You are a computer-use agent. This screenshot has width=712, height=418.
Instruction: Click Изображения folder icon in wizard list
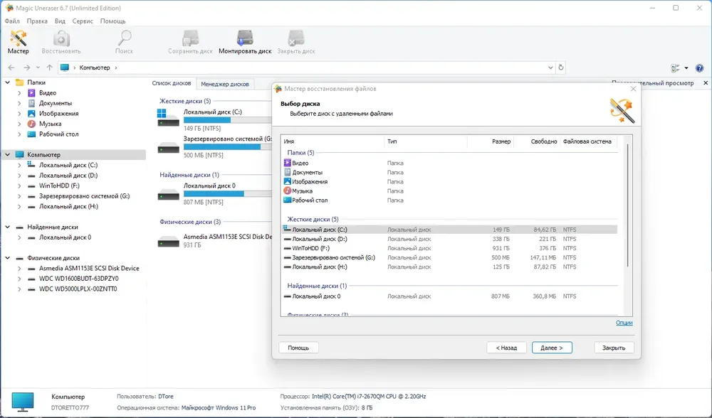287,181
